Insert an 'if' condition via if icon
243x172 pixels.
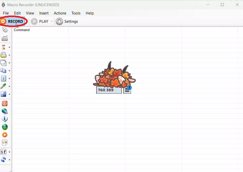[3, 152]
